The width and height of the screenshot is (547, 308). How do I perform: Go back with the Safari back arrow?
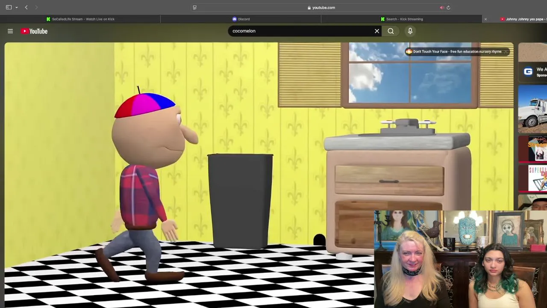coord(26,7)
